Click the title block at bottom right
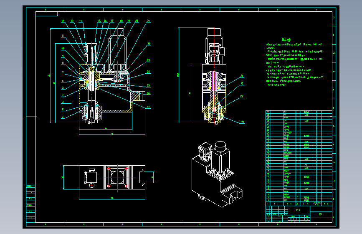 coord(299,214)
